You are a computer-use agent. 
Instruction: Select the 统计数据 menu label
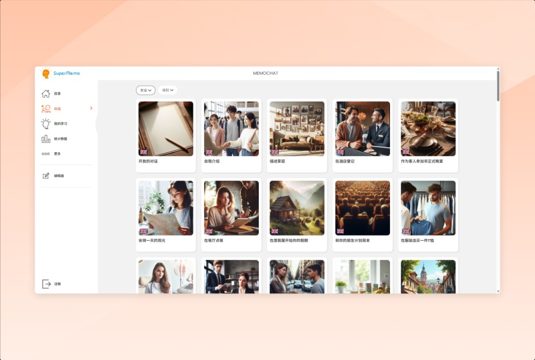tap(61, 139)
